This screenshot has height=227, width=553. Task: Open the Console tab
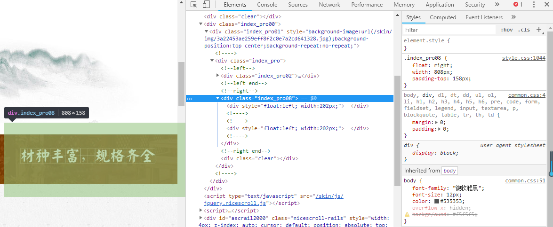(267, 5)
